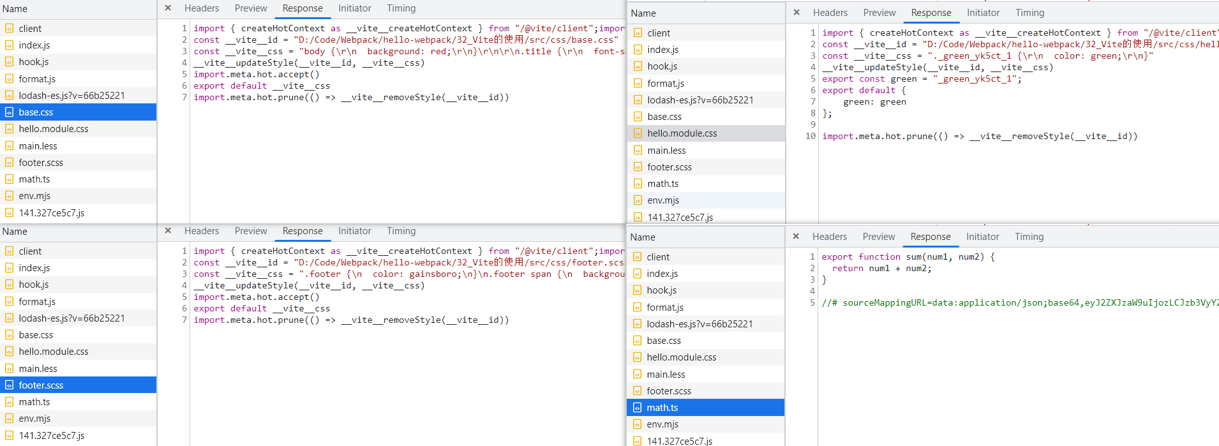Select footer.scss in bottom-right list

[x=706, y=391]
